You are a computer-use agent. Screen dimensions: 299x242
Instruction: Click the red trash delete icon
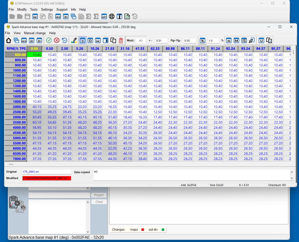coord(121,40)
